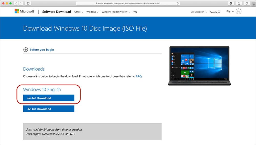Click the 32-bit Download button
This screenshot has height=145, width=256.
(x=49, y=109)
